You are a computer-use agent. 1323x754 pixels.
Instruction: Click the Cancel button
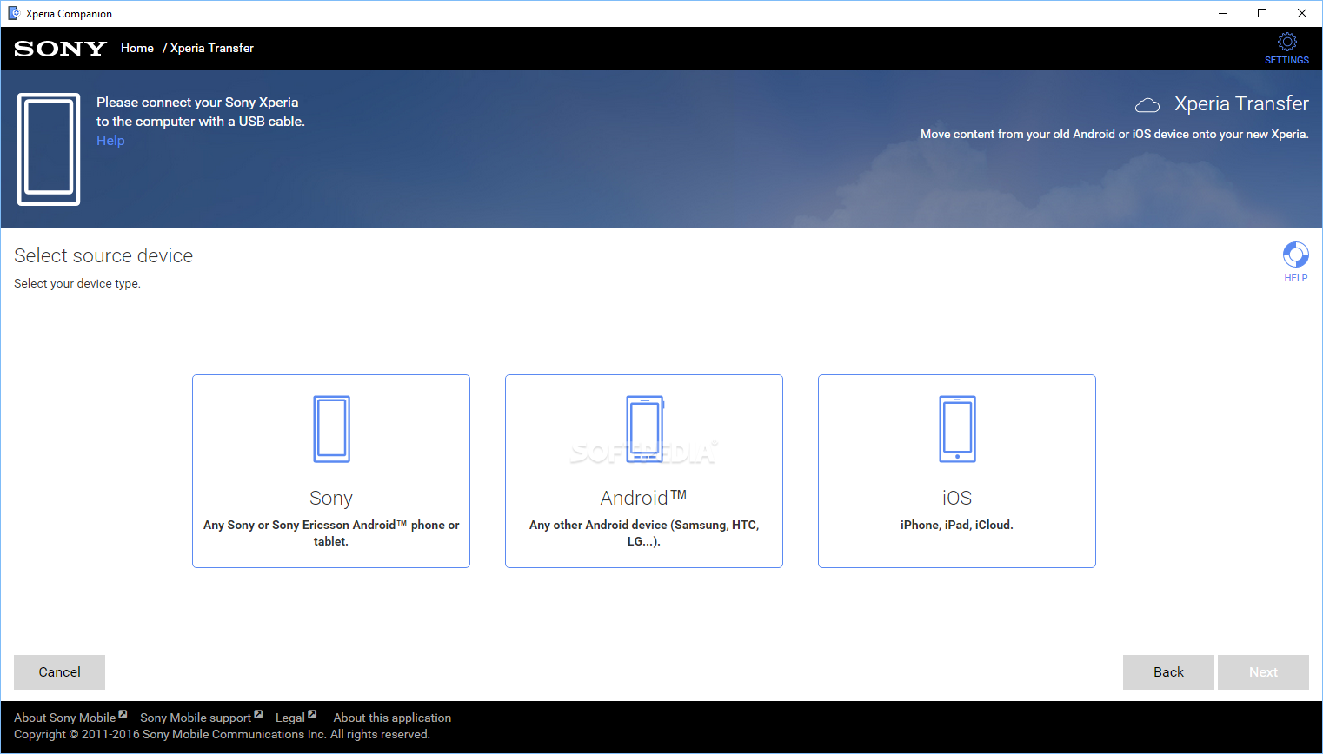pyautogui.click(x=59, y=672)
